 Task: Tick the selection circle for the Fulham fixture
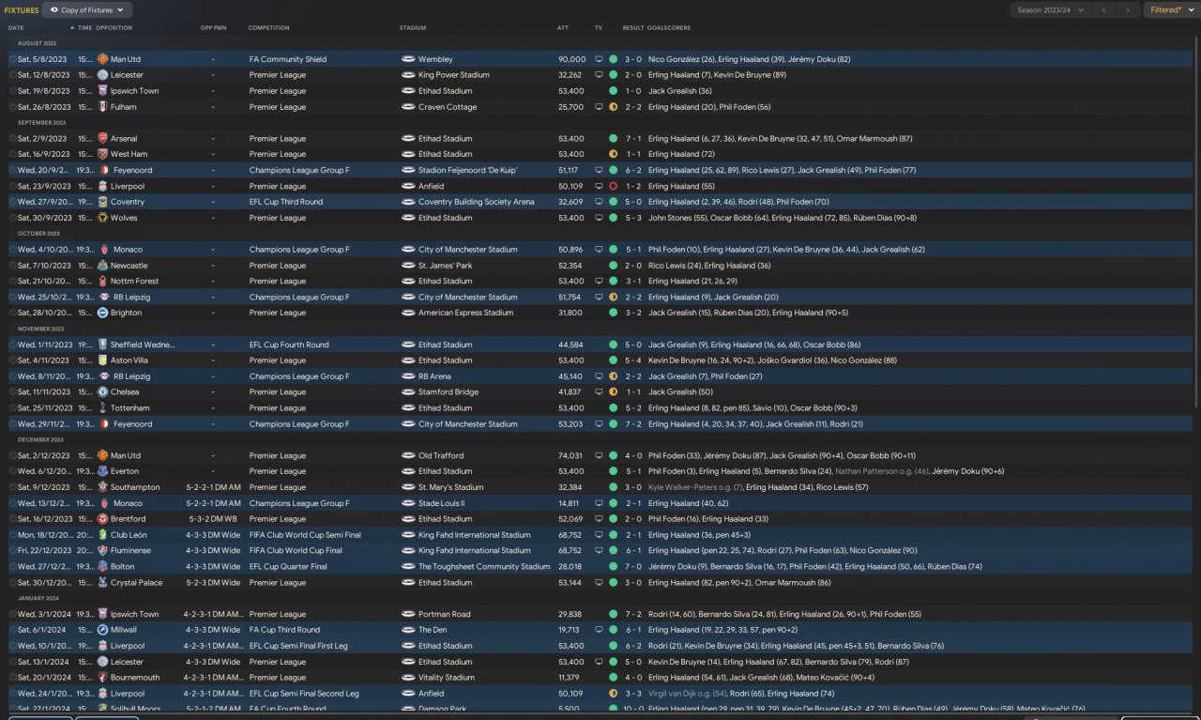coord(12,107)
